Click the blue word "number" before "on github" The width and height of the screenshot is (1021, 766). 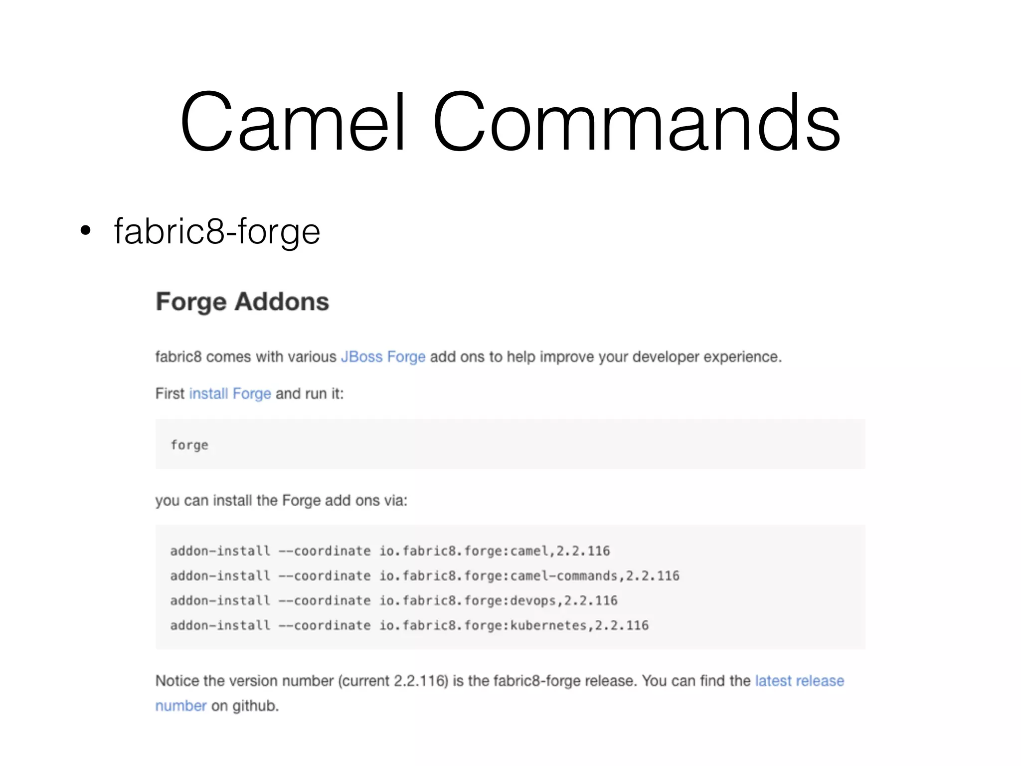tap(180, 706)
